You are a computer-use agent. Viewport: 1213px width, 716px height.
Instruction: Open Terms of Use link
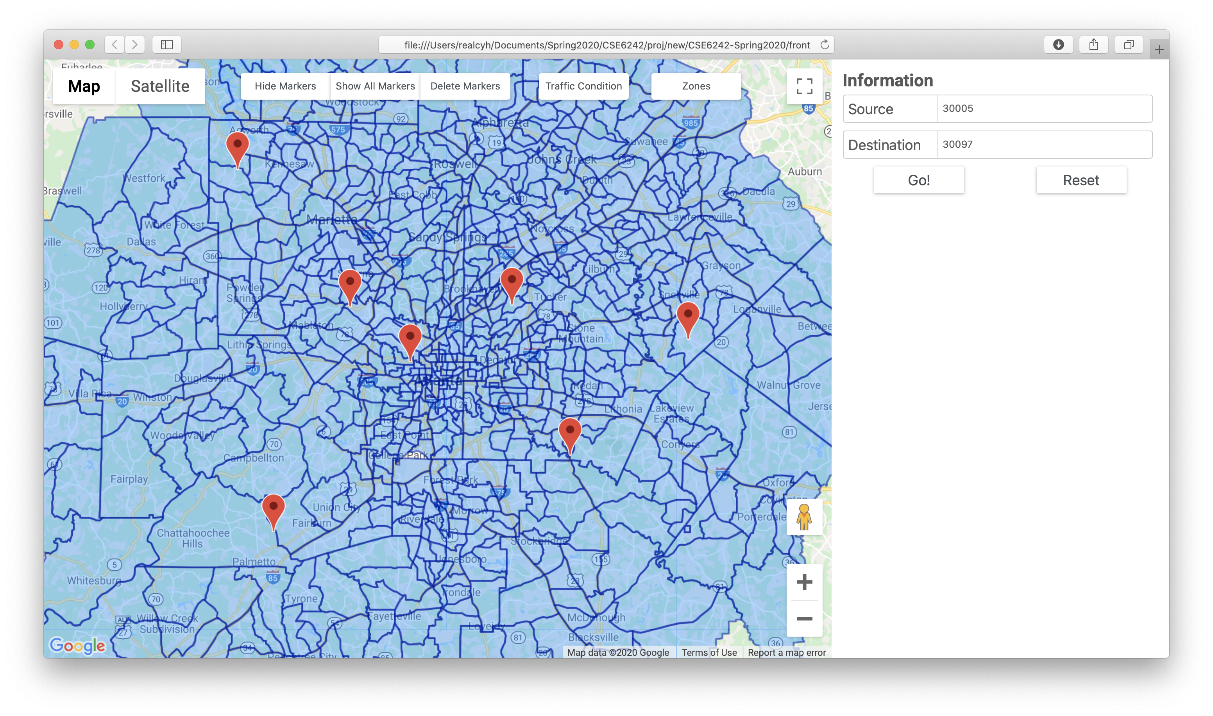pyautogui.click(x=709, y=652)
